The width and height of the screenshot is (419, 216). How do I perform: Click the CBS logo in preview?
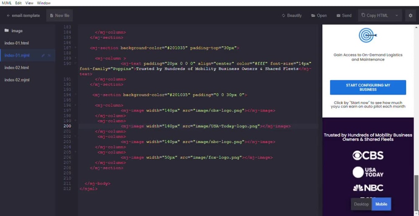(368, 155)
